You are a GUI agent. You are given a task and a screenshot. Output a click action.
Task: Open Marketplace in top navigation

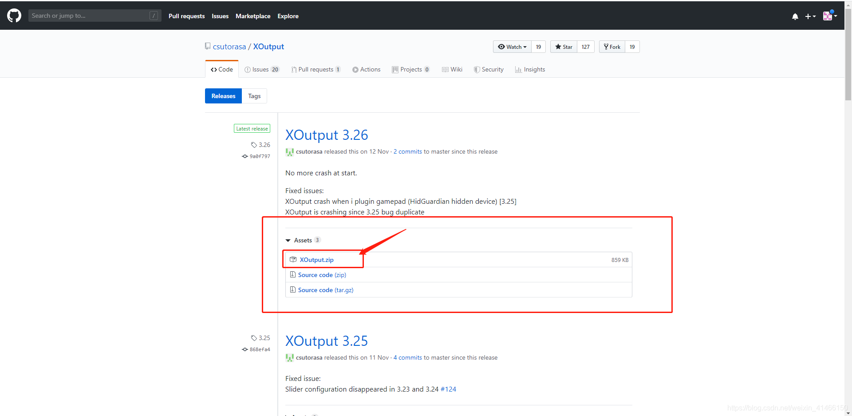253,16
